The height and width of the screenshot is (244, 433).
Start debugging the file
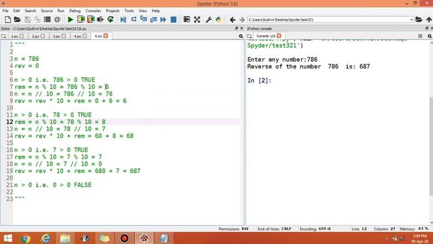tap(123, 20)
